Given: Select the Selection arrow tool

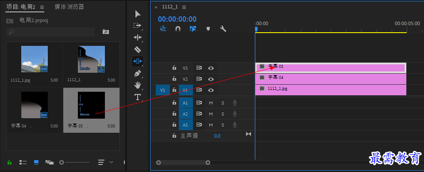Looking at the screenshot, I should click(138, 14).
